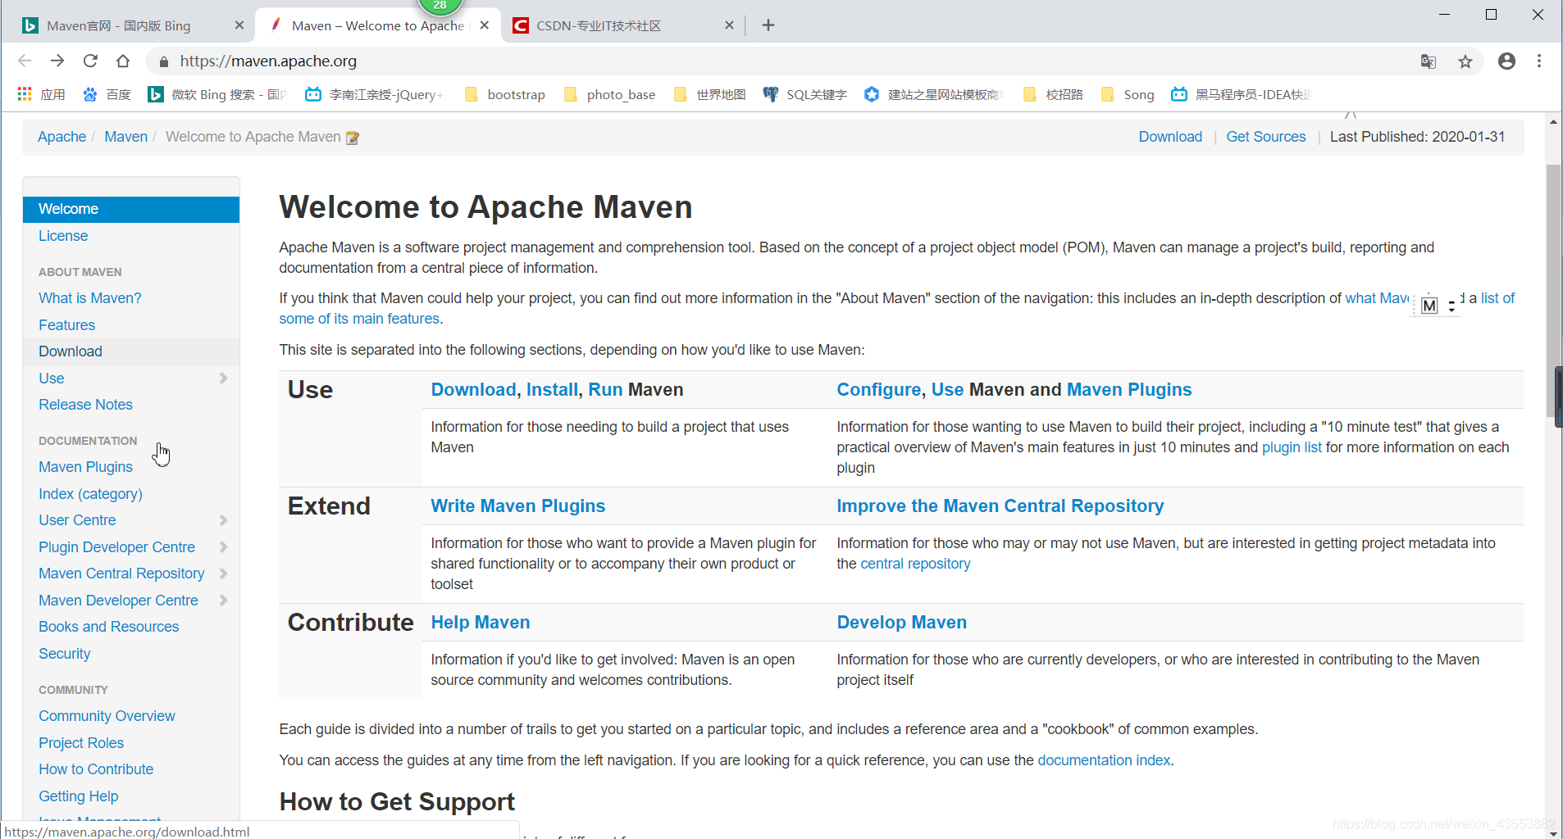Open the 微软 Bing 搜索 bookmark

point(217,94)
